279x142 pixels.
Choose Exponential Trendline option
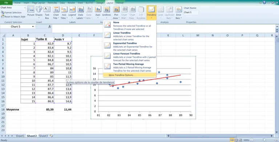130,47
